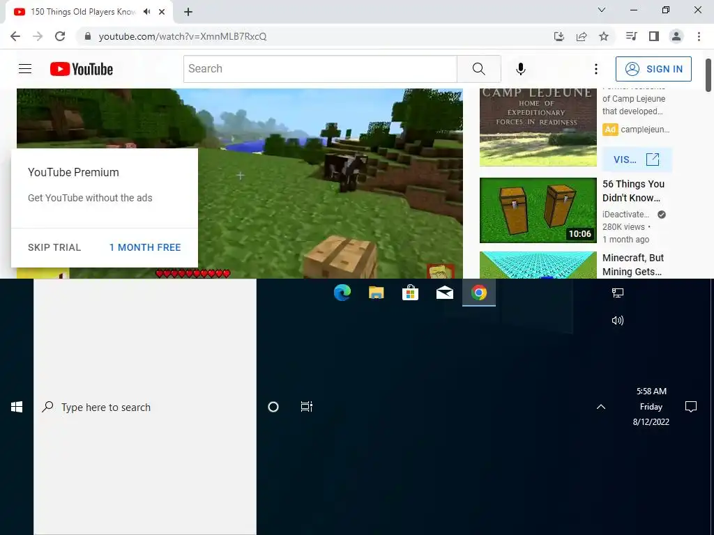The width and height of the screenshot is (714, 535).
Task: Open the network tray icon
Action: [x=618, y=293]
